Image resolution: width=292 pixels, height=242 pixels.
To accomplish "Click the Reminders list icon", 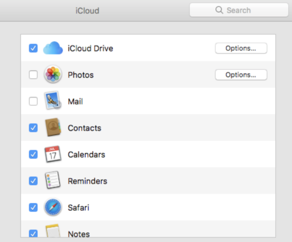I will [53, 180].
